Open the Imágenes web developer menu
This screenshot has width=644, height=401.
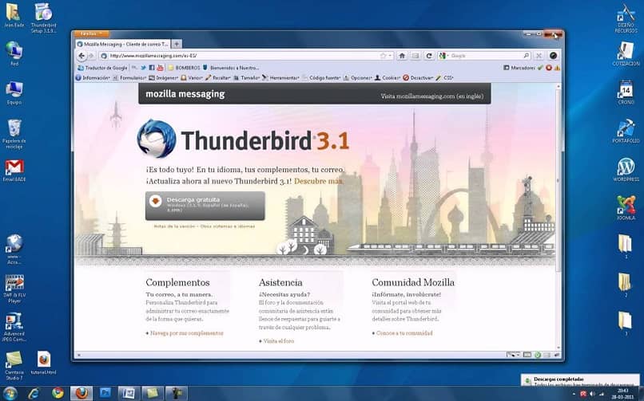point(163,78)
